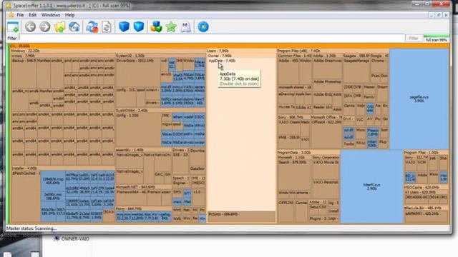Select the Chrome block
This screenshot has width=458, height=257.
coord(379,65)
